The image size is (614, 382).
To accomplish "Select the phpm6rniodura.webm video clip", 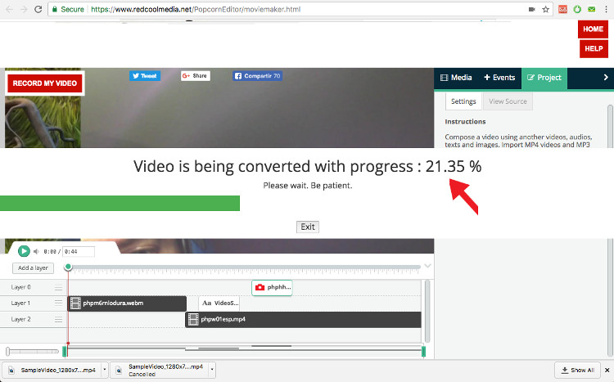I will tap(127, 303).
